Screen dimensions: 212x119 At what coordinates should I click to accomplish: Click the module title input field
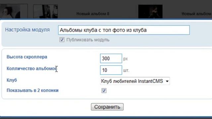(x=124, y=30)
